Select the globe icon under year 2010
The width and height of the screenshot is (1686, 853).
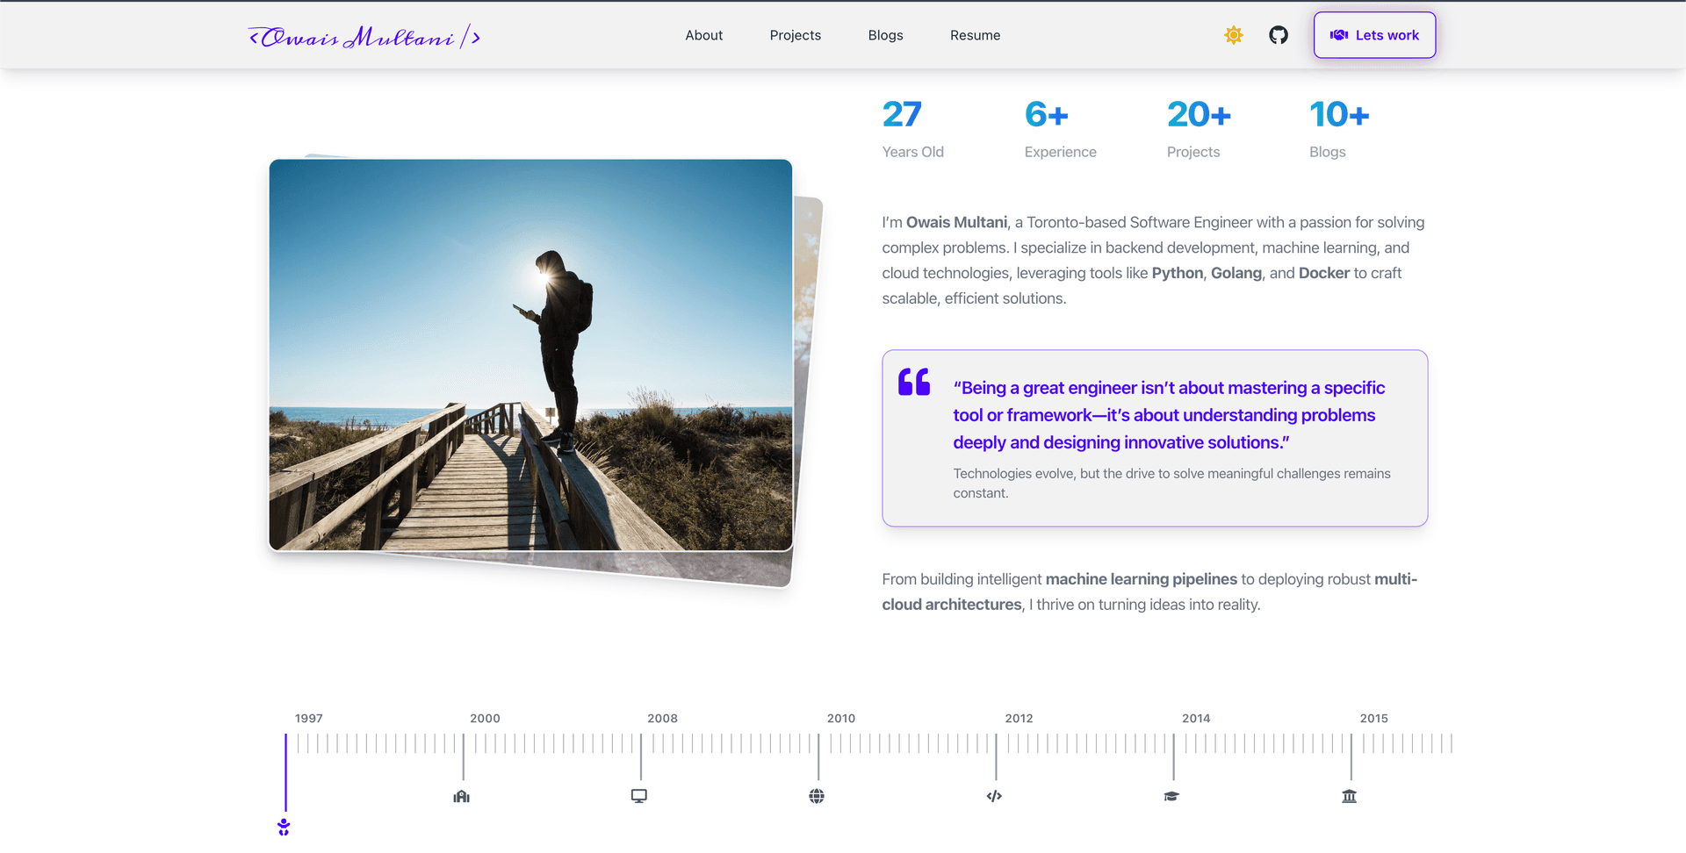point(817,796)
